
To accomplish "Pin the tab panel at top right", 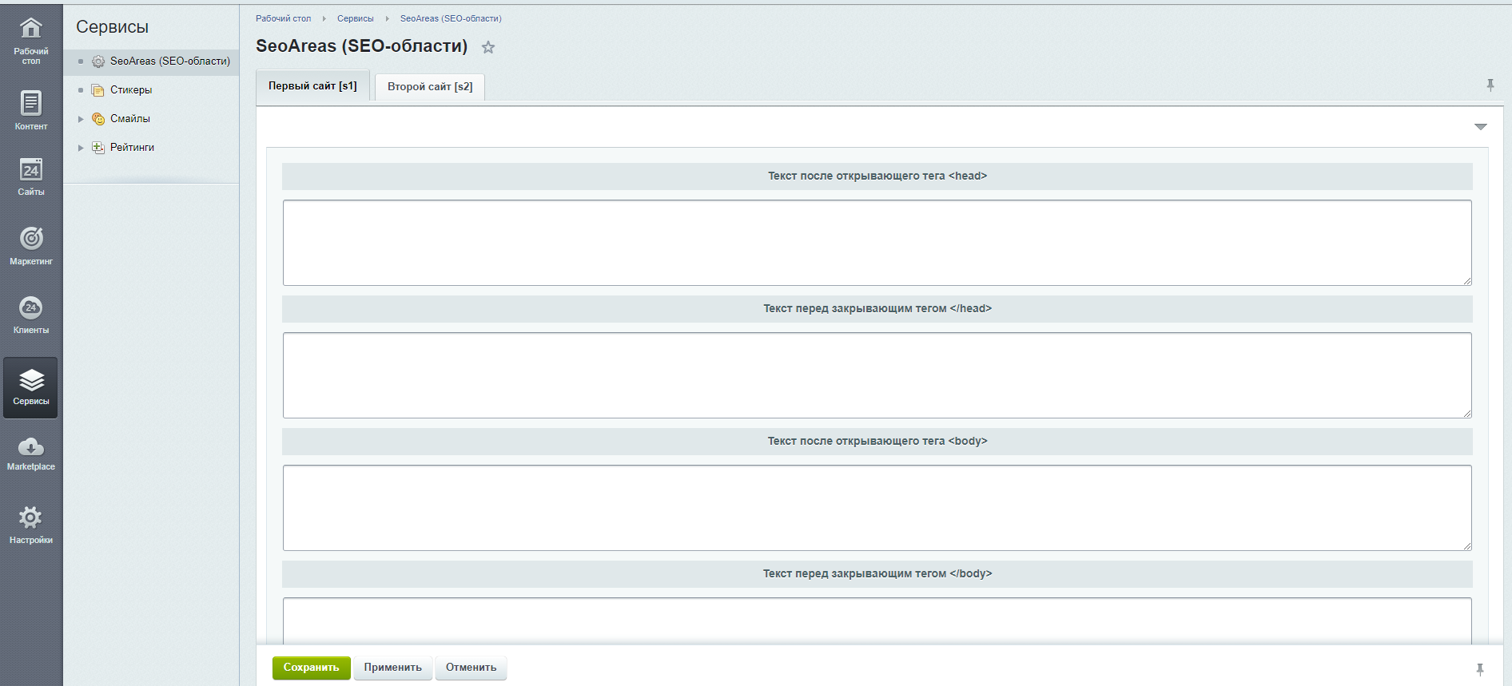I will [x=1490, y=85].
